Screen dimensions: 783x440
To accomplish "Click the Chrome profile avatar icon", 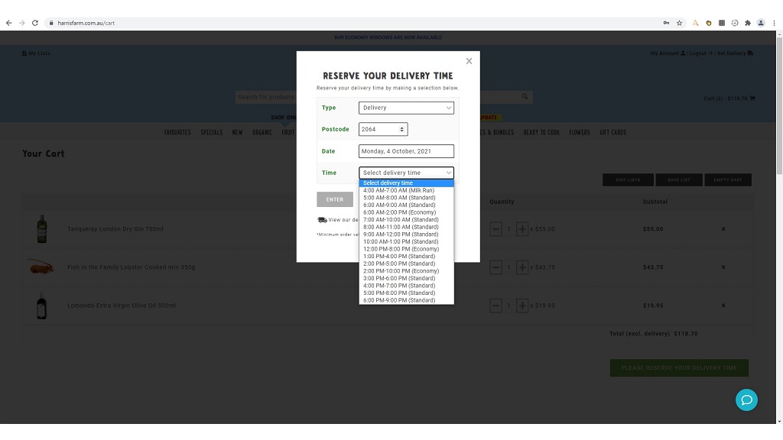I will coord(761,23).
